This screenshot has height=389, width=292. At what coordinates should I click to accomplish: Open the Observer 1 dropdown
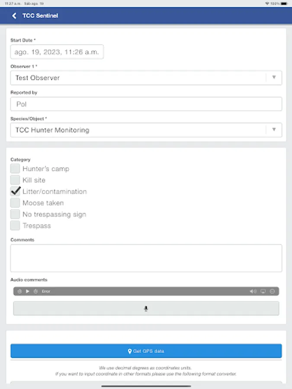point(146,78)
